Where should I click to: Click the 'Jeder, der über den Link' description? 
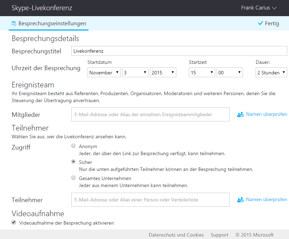point(152,154)
